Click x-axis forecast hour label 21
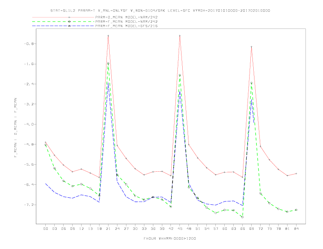The width and height of the screenshot is (323, 249). [108, 229]
